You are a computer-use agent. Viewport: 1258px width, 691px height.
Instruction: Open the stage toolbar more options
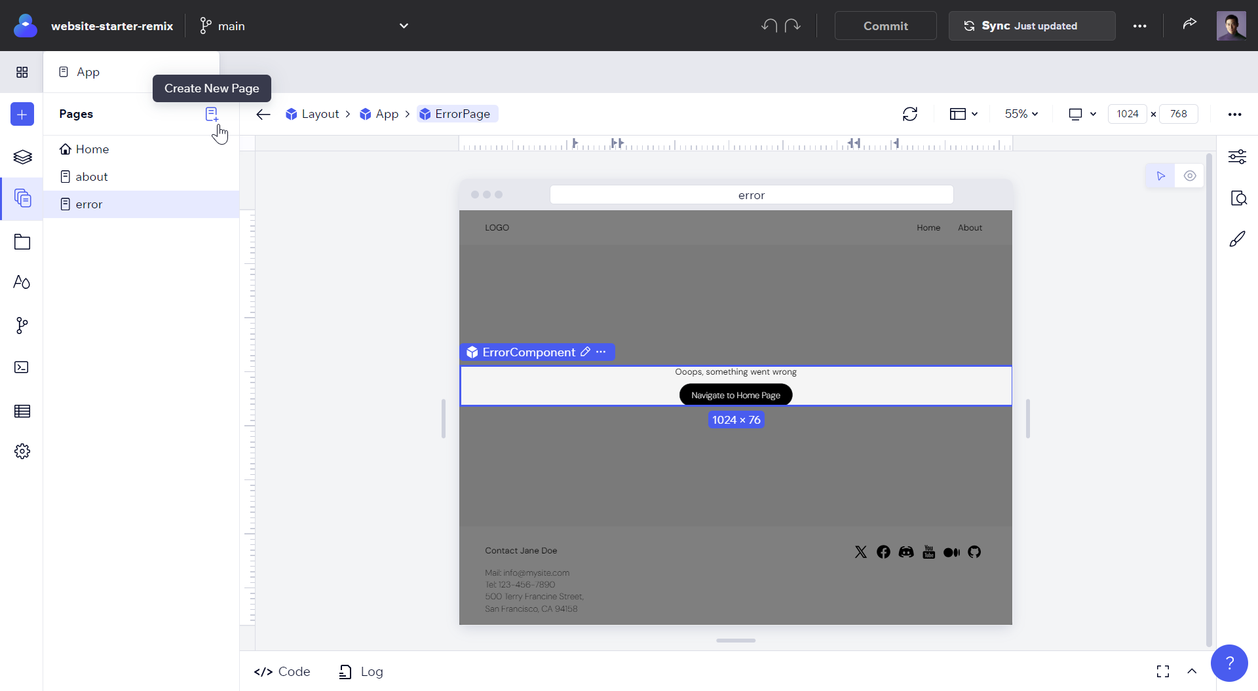click(1235, 114)
